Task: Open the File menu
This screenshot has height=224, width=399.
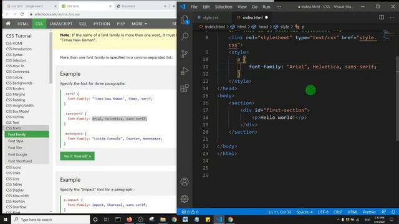Action: [x=194, y=7]
